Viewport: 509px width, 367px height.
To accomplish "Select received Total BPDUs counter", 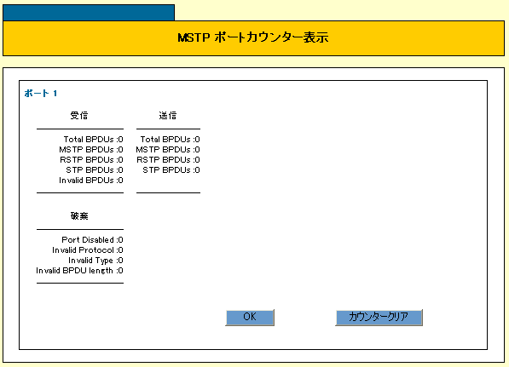I will [x=94, y=140].
